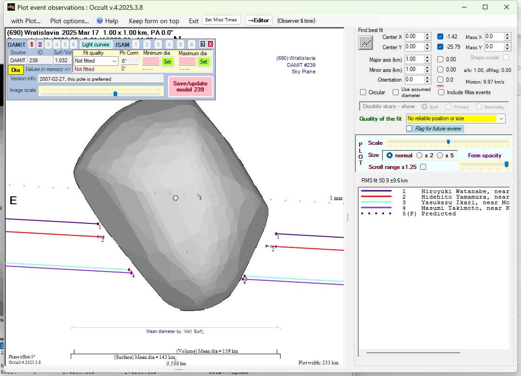Click the Find best fit graph icon

366,43
